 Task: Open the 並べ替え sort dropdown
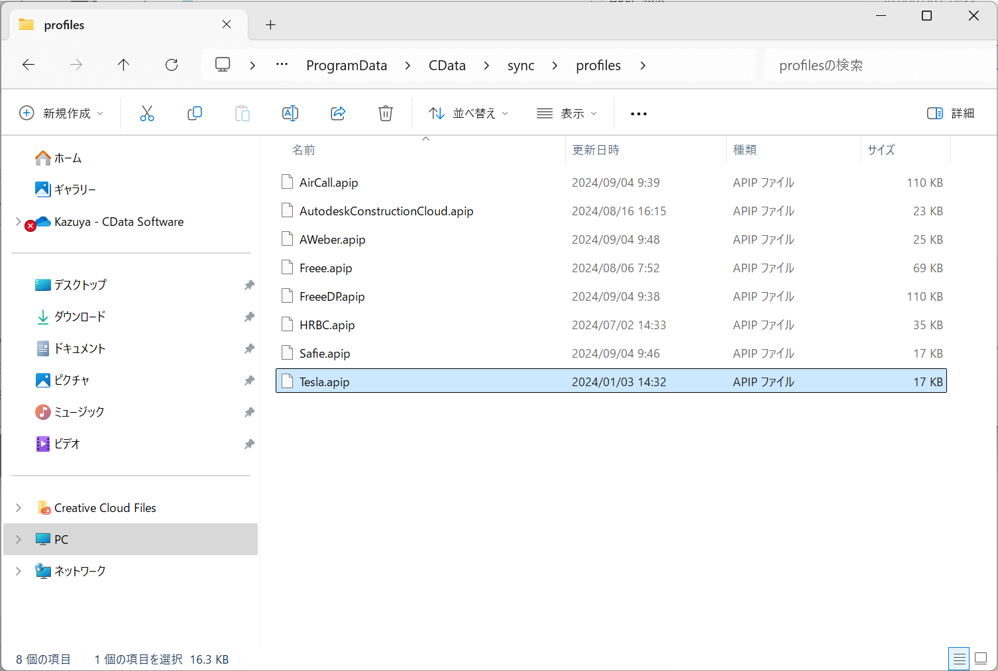(x=469, y=113)
